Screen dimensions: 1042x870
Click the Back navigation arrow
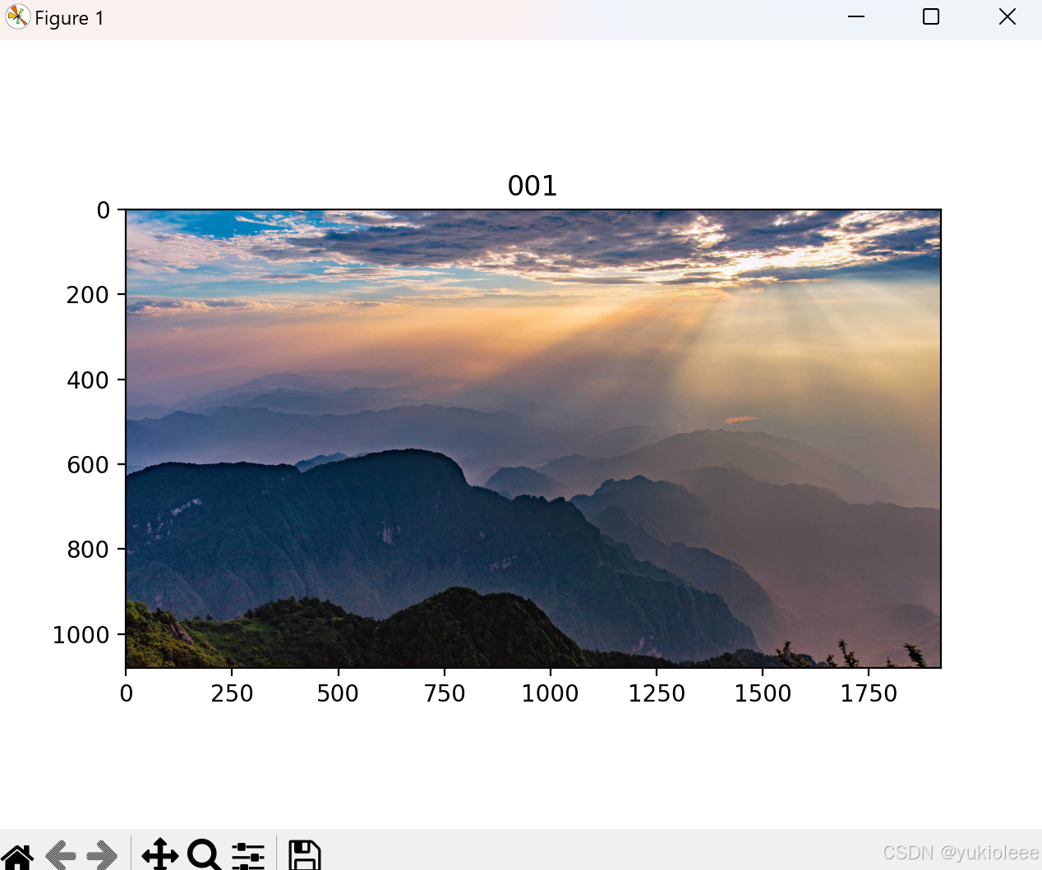(62, 856)
